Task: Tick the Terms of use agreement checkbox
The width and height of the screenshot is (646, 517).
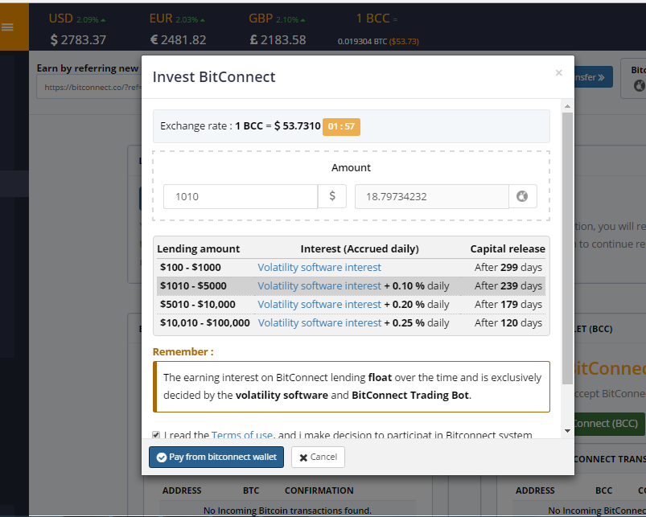Action: coord(156,435)
